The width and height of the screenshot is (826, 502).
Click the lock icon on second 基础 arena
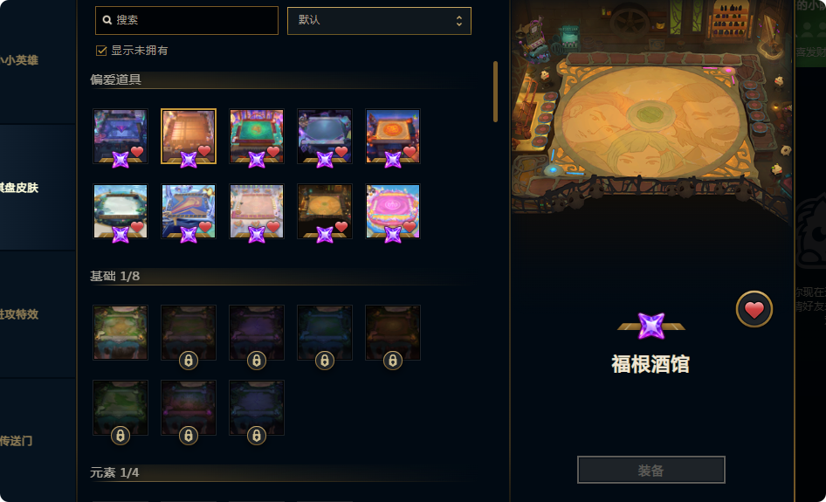(x=189, y=361)
